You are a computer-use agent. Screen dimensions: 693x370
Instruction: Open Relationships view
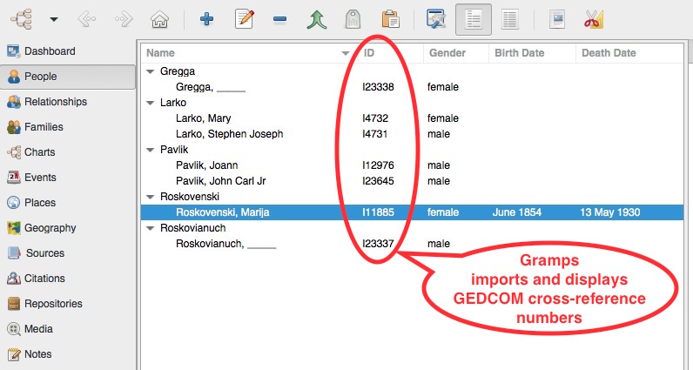[68, 102]
